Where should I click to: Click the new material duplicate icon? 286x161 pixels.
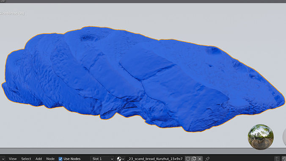pos(194,158)
